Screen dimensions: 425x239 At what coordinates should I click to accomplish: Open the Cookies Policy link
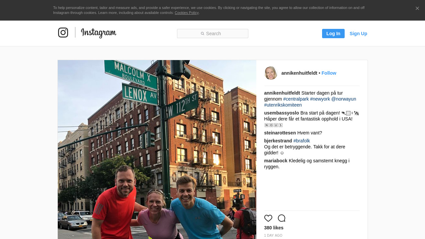[187, 13]
